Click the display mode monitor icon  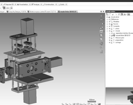[x=101, y=32]
